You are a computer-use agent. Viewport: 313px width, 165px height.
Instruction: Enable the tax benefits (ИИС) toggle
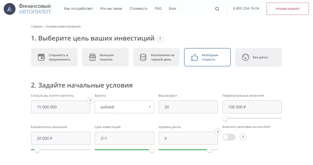[x=229, y=137]
